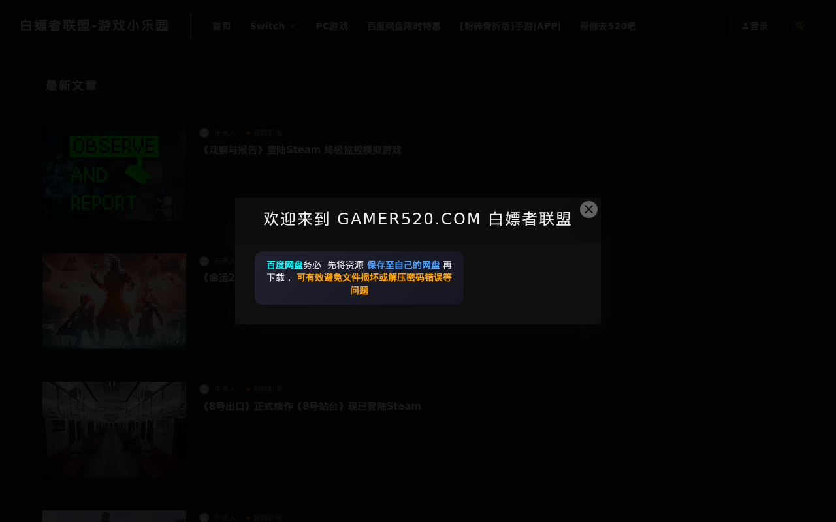The image size is (836, 522).
Task: Open the PC游戏 menu item
Action: pos(332,26)
